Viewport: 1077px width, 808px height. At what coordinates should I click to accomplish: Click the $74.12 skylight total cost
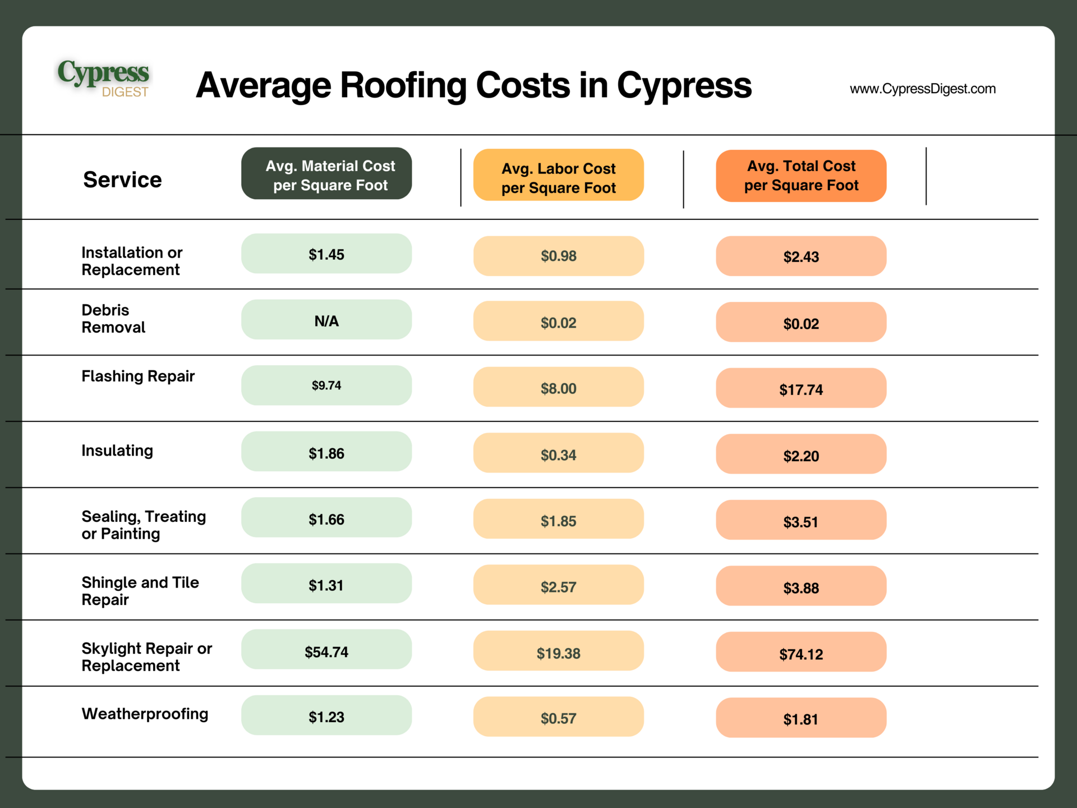(x=800, y=653)
